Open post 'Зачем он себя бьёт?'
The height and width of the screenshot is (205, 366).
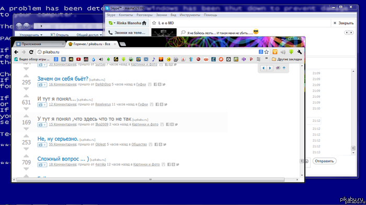click(63, 78)
